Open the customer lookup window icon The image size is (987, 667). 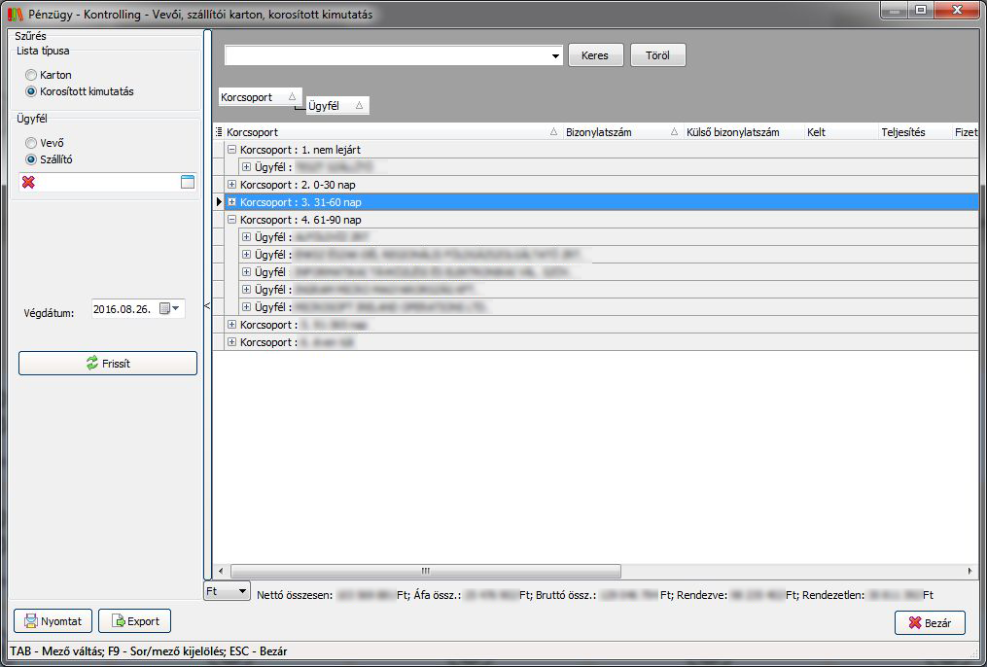click(x=188, y=183)
